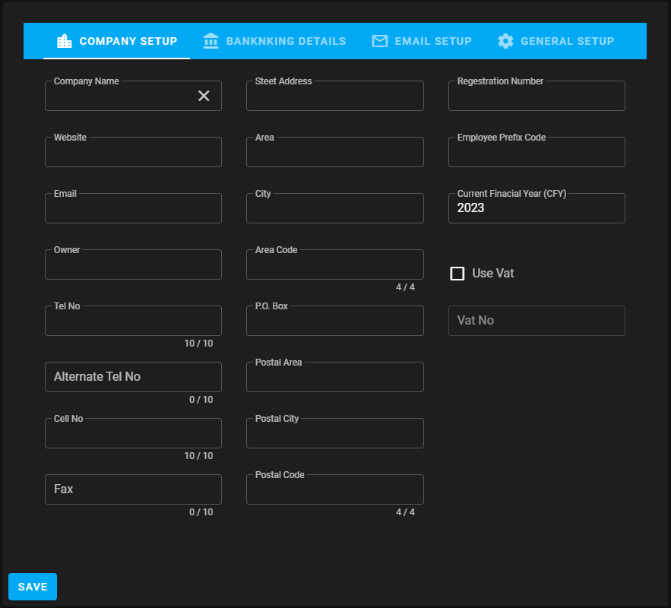Image resolution: width=671 pixels, height=608 pixels.
Task: Enable the Use Vat checkbox
Action: pyautogui.click(x=457, y=274)
